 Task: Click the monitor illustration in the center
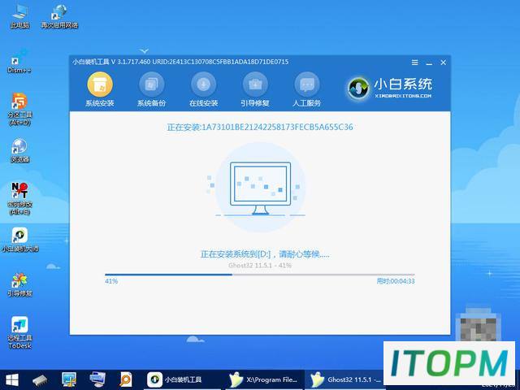coord(260,188)
